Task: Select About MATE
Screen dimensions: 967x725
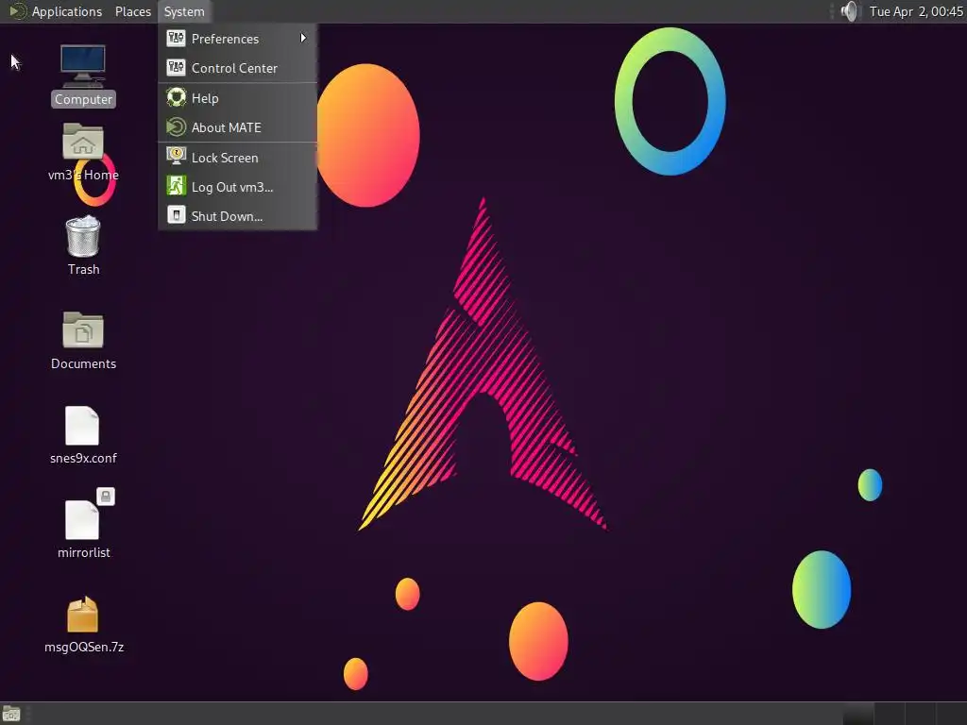Action: (x=237, y=127)
